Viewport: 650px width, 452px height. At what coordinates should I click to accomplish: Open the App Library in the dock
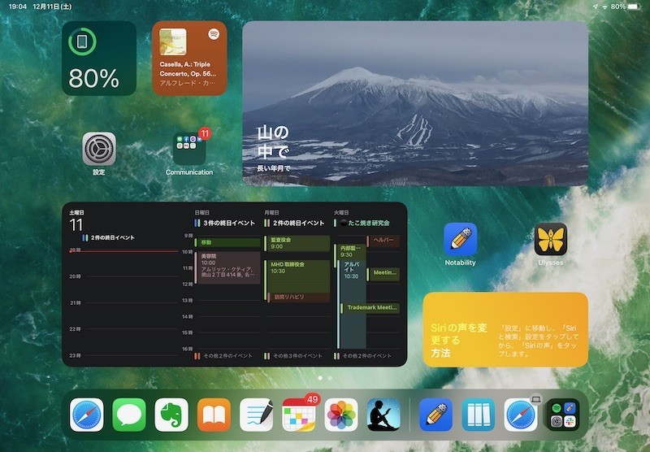563,415
